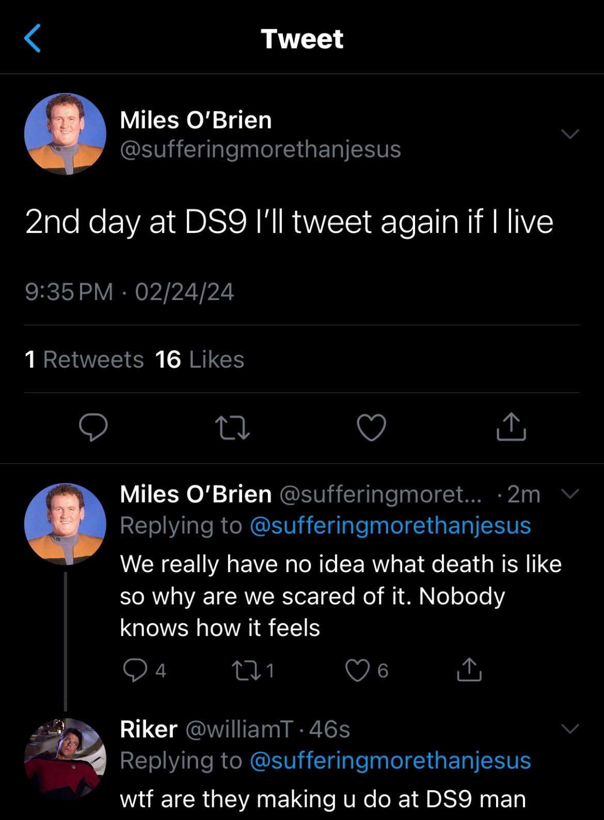The height and width of the screenshot is (820, 604).
Task: Expand options for Riker's reply
Action: [x=570, y=729]
